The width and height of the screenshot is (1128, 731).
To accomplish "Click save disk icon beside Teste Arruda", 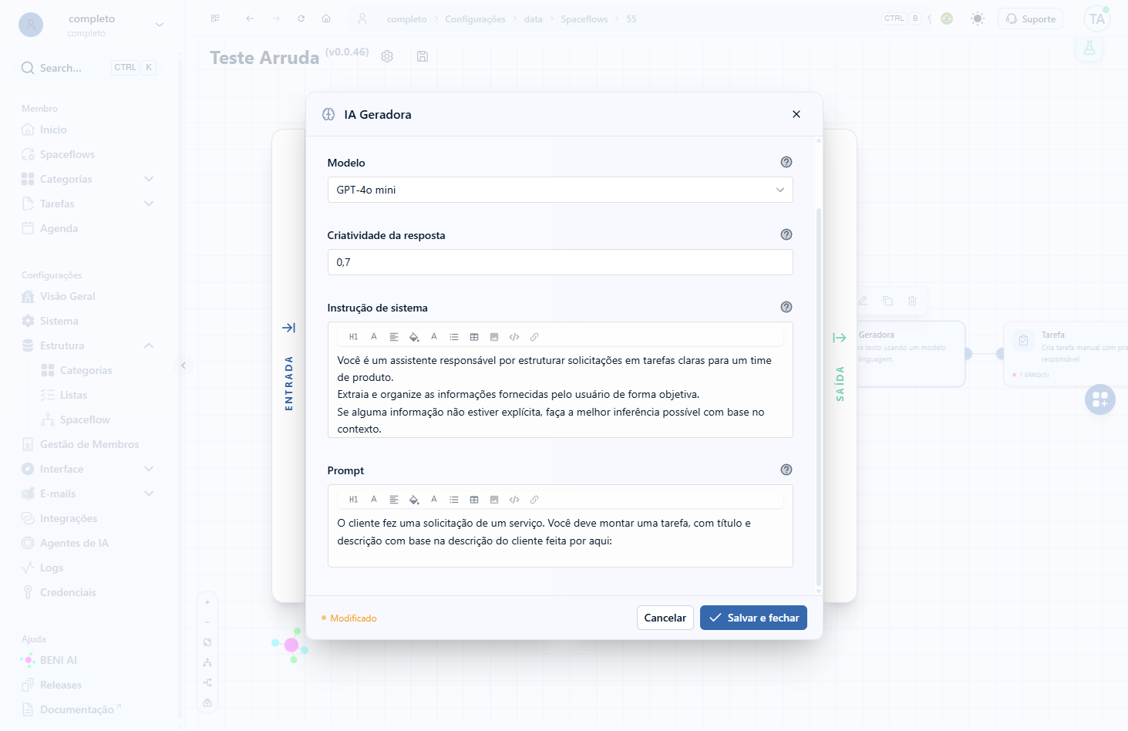I will pos(423,56).
